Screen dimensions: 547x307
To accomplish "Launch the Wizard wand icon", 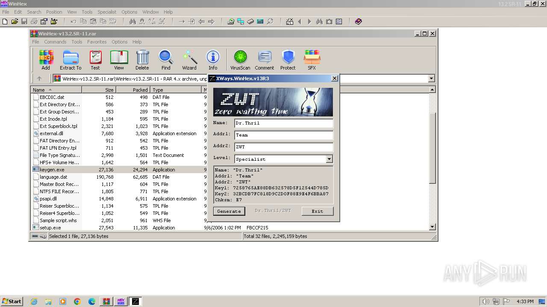I will tap(189, 60).
